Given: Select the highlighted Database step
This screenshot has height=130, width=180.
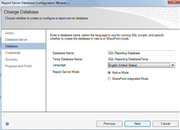Looking at the screenshot, I should (23, 46).
